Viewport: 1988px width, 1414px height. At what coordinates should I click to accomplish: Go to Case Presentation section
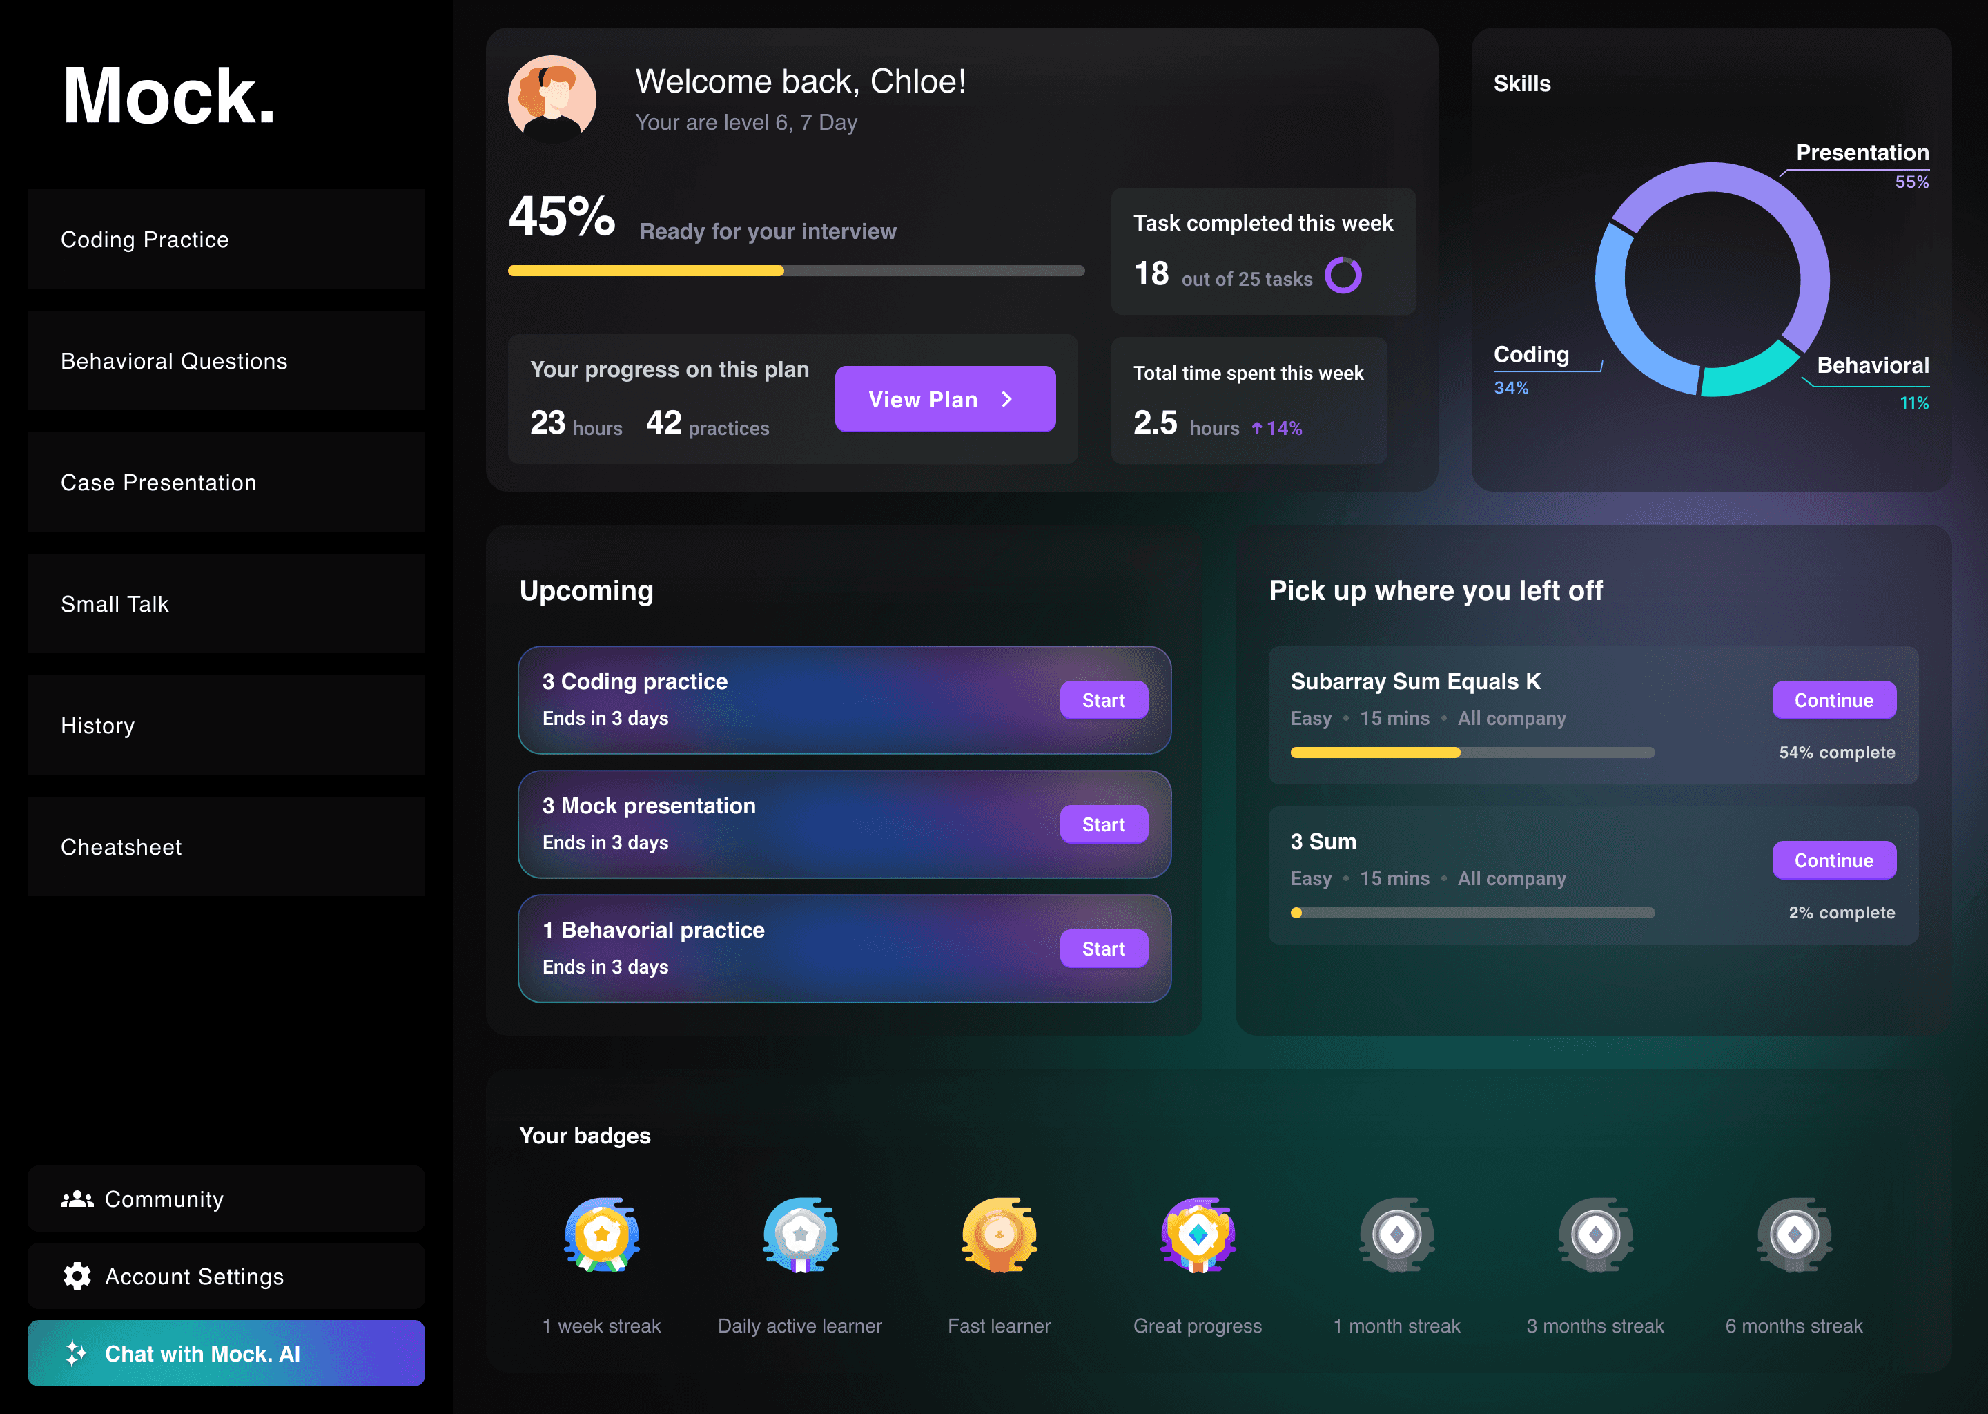point(226,483)
